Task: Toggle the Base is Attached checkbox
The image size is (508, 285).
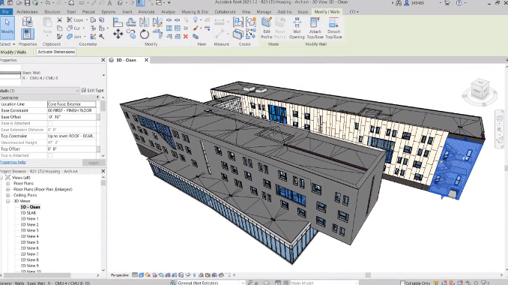Action: pyautogui.click(x=50, y=123)
